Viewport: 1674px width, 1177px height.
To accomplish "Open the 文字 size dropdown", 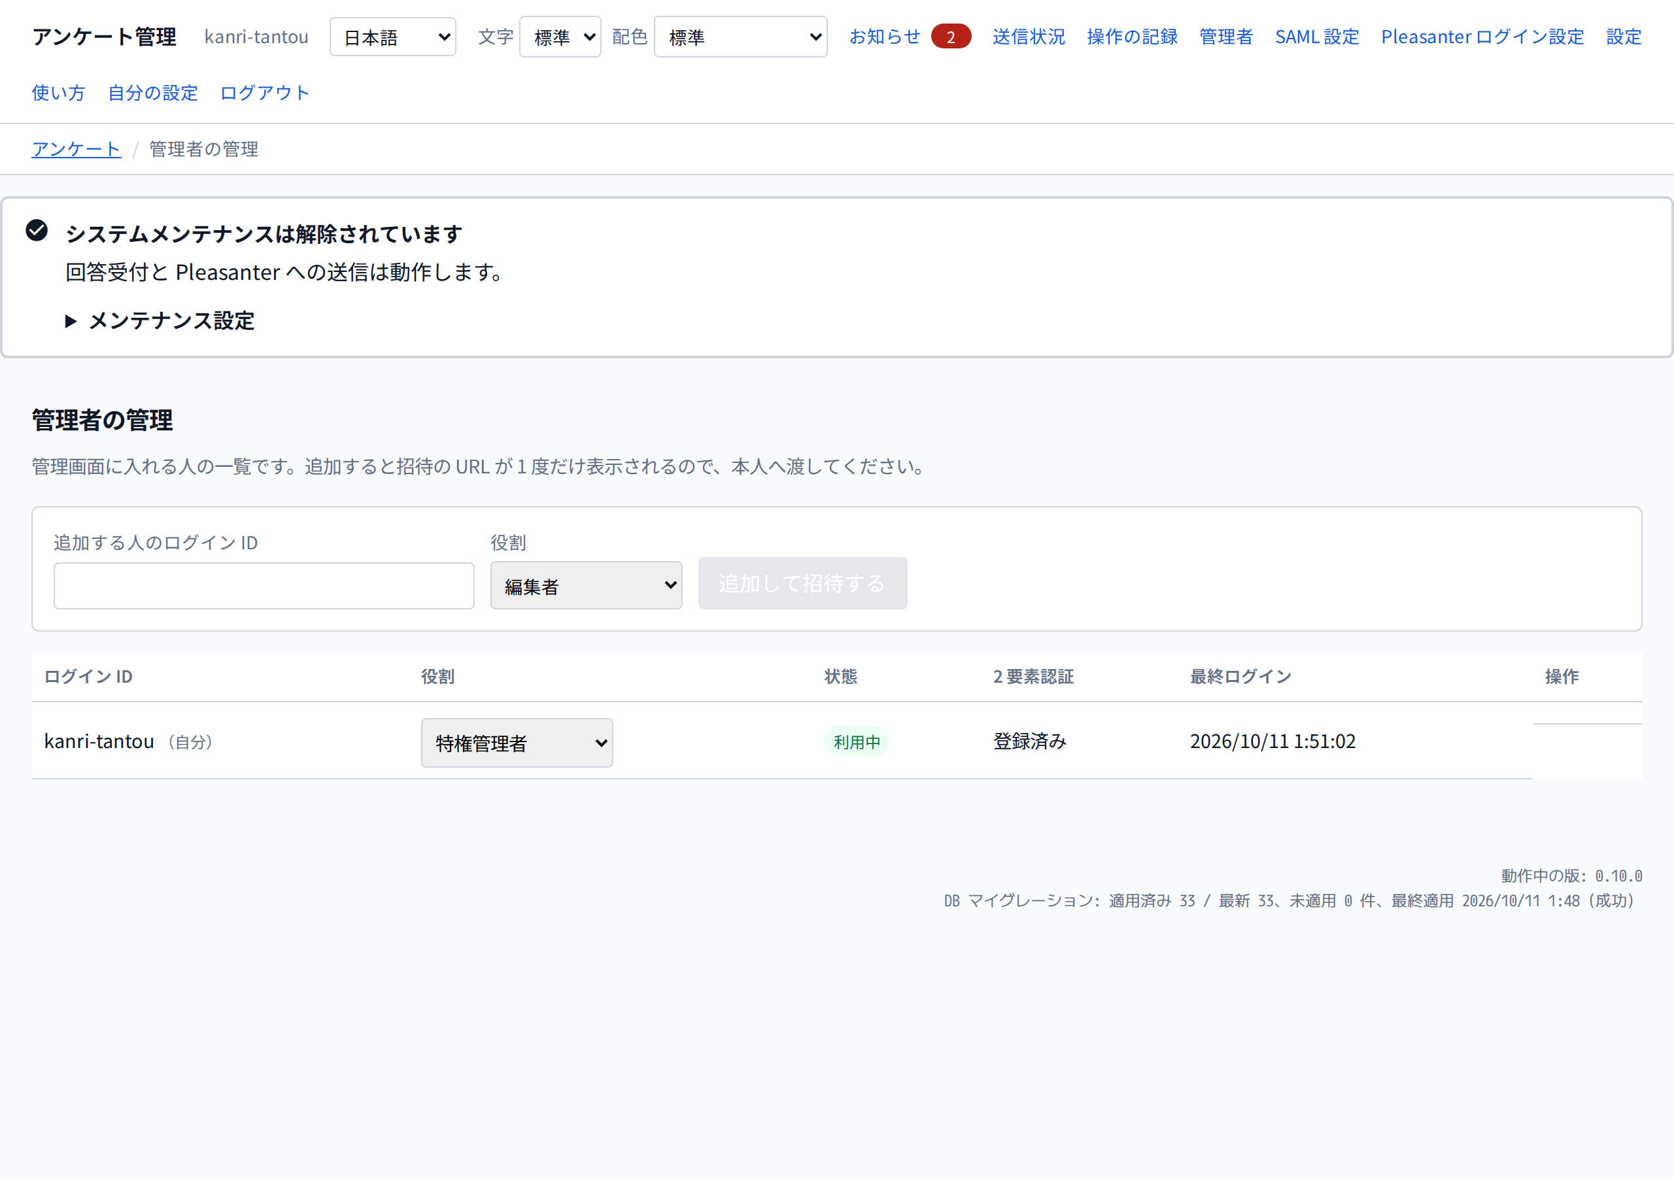I will tap(560, 37).
